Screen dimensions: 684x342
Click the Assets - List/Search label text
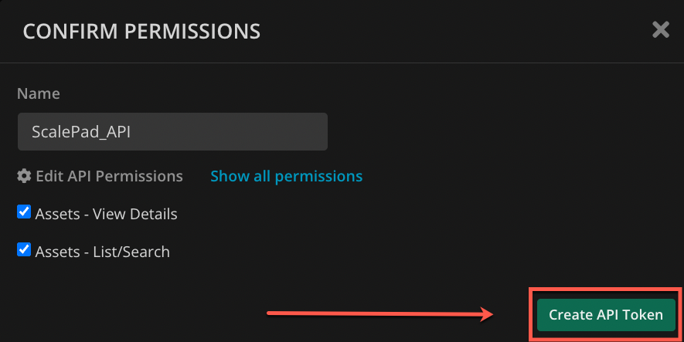103,252
